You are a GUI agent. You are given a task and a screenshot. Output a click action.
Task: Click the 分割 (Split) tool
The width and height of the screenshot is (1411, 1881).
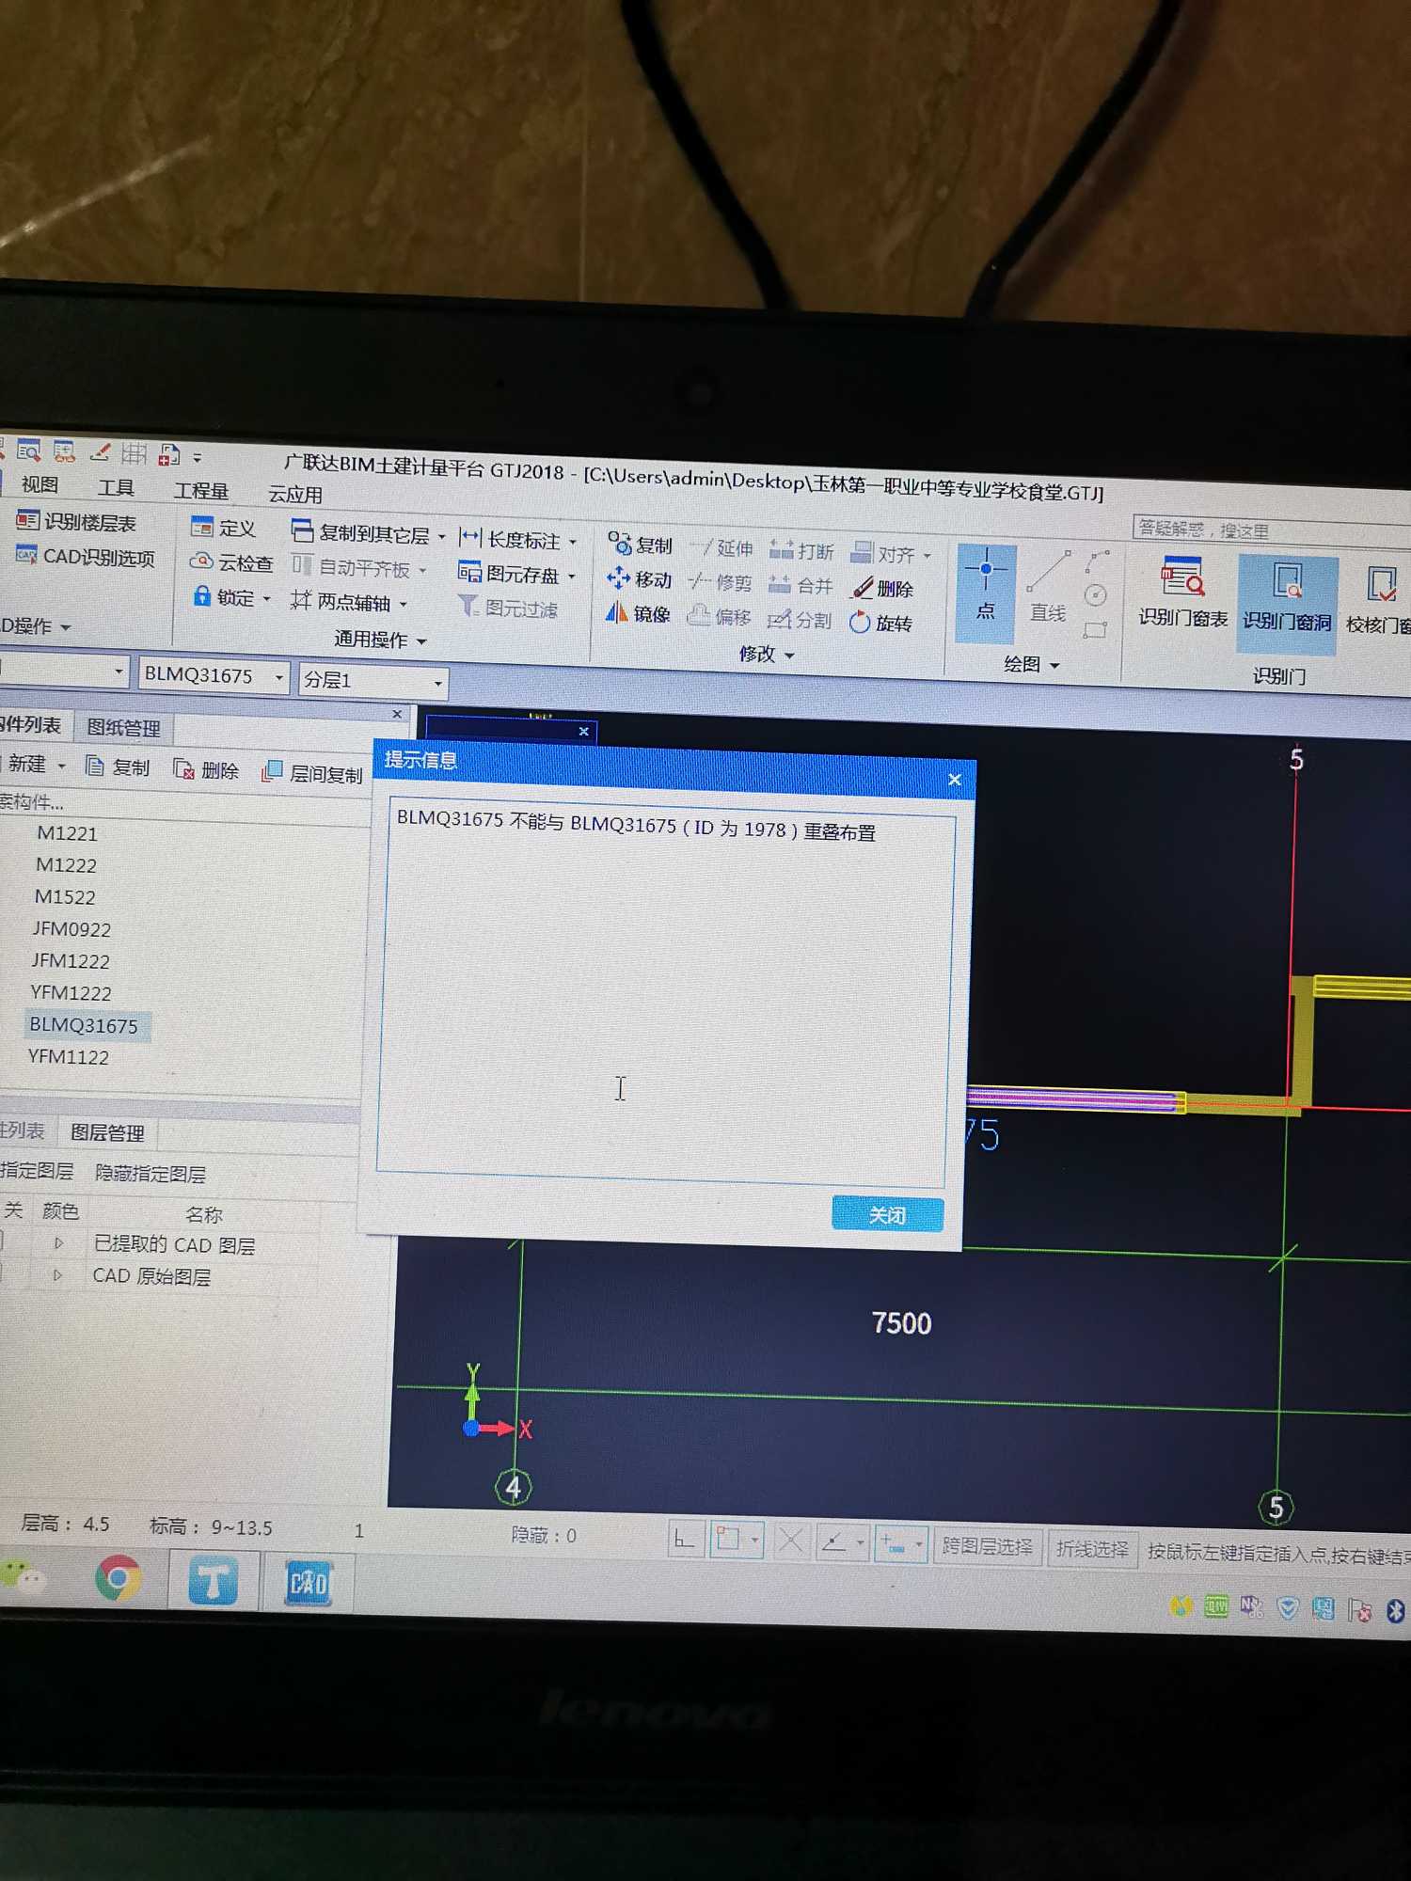[x=799, y=620]
